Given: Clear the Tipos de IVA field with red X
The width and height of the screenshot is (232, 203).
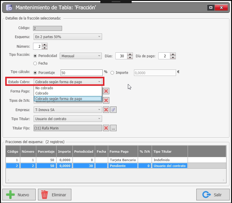Looking at the screenshot, I should click(106, 100).
